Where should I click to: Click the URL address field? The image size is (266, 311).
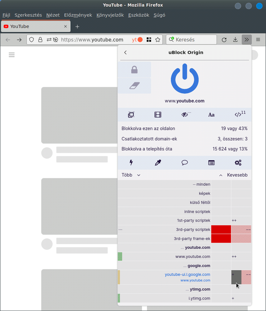tap(92, 40)
